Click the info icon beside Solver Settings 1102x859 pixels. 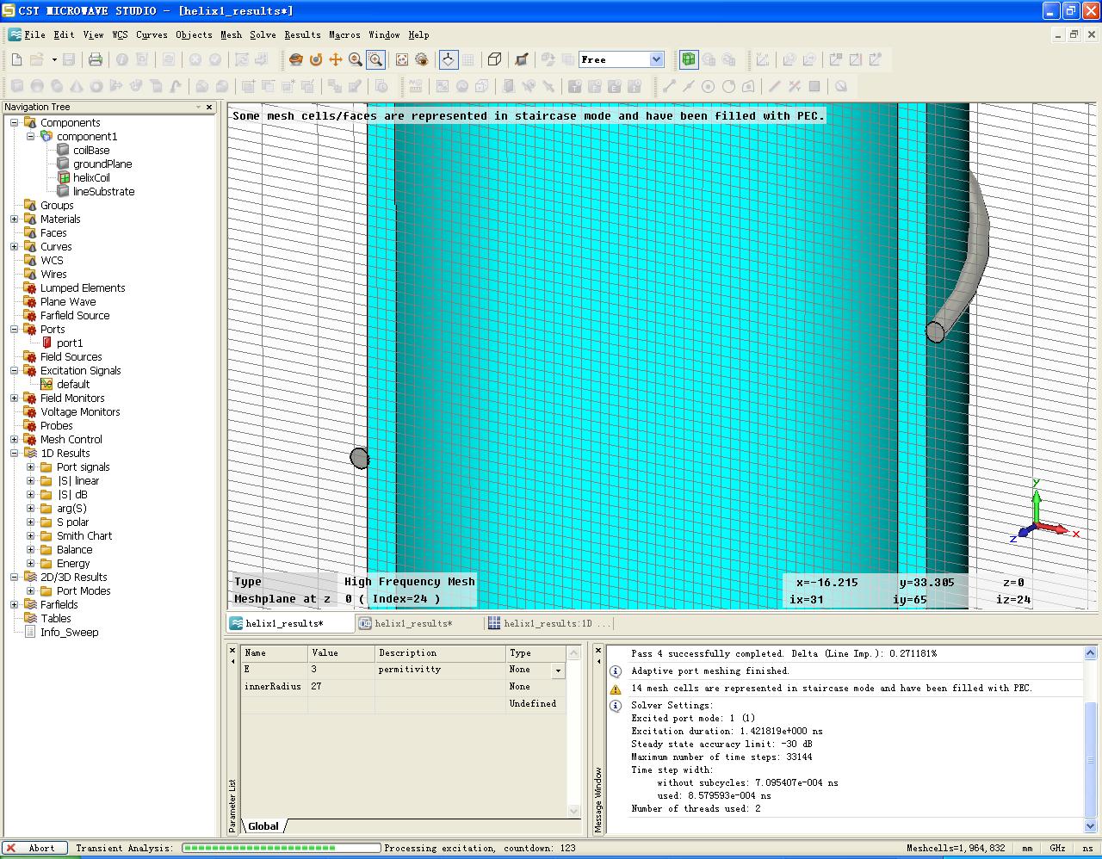[616, 706]
